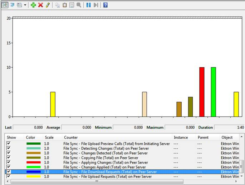This screenshot has height=185, width=245.
Task: Click the Help question mark icon
Action: pos(106,5)
